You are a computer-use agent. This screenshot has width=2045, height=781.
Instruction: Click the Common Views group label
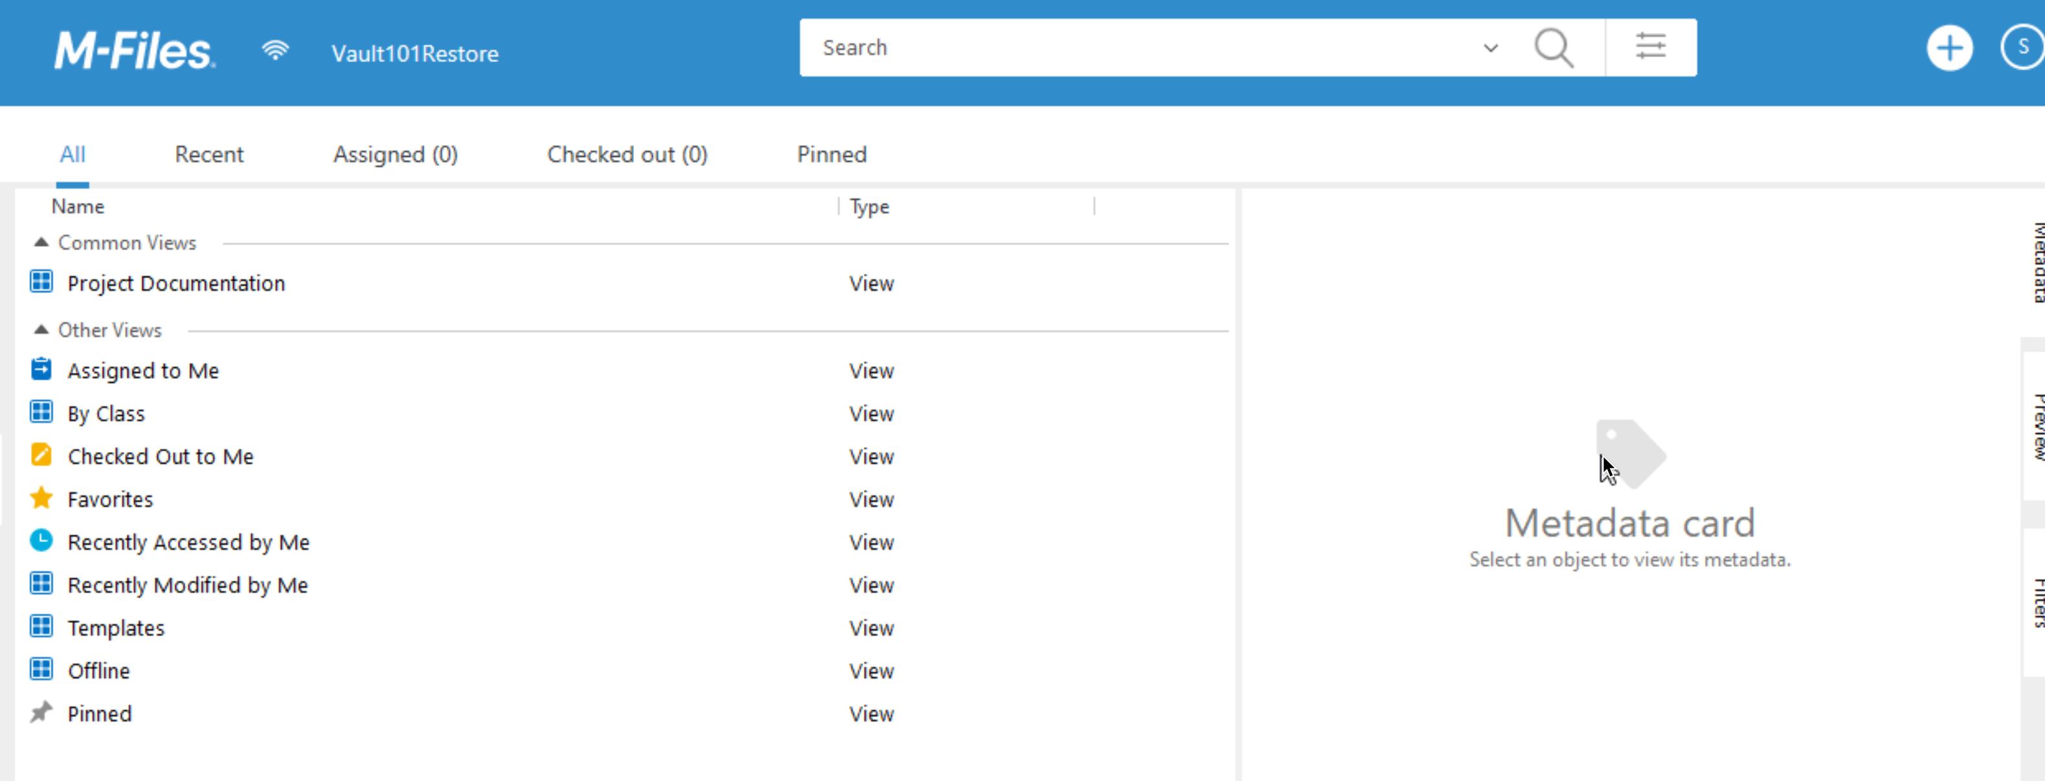coord(127,242)
